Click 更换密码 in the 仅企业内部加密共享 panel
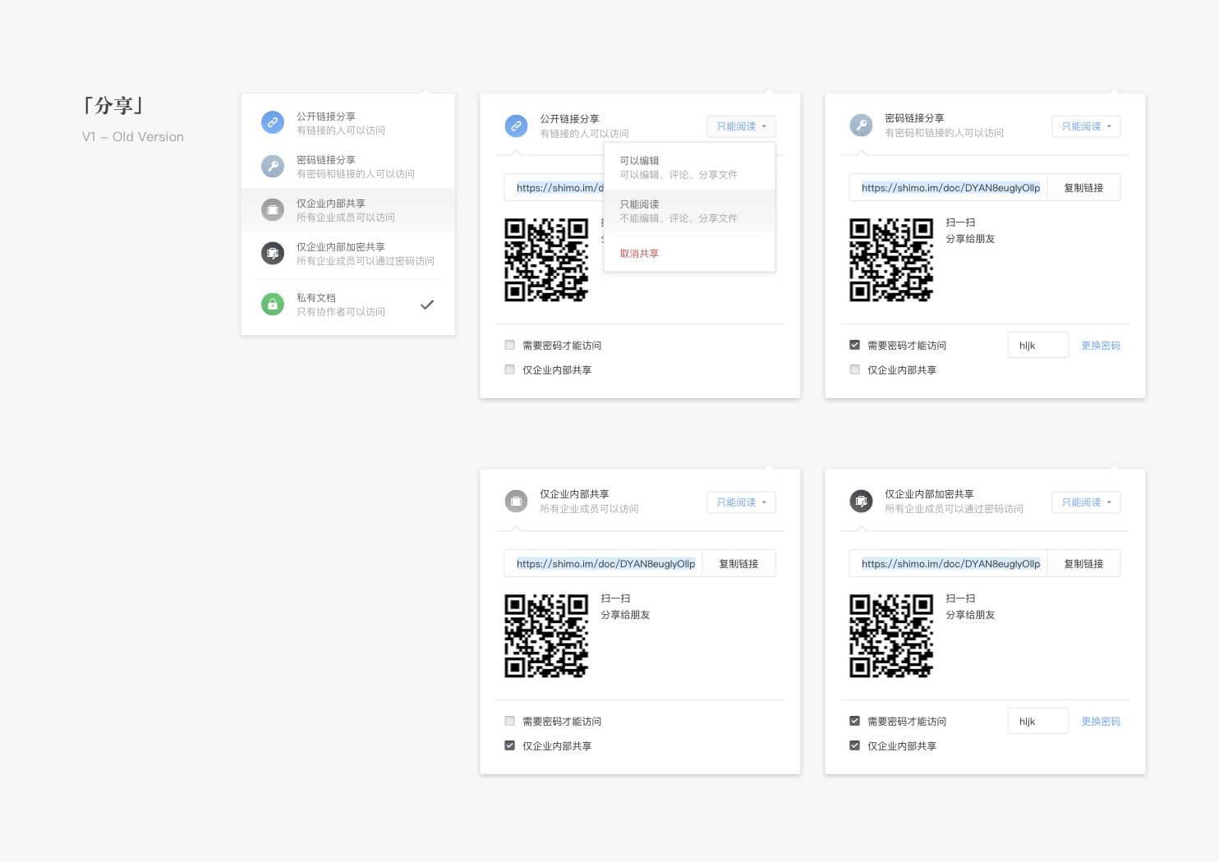The image size is (1219, 862). pyautogui.click(x=1100, y=722)
